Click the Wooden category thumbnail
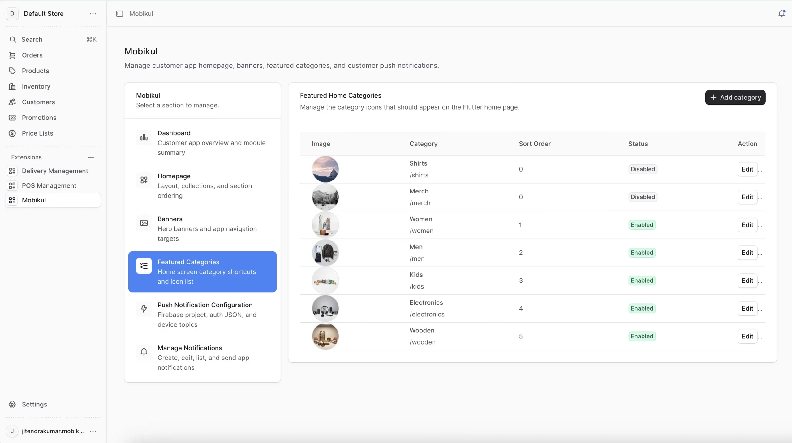The image size is (792, 443). coord(325,337)
